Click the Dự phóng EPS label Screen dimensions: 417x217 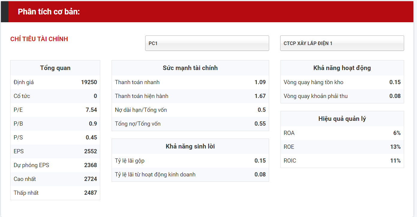(31, 165)
